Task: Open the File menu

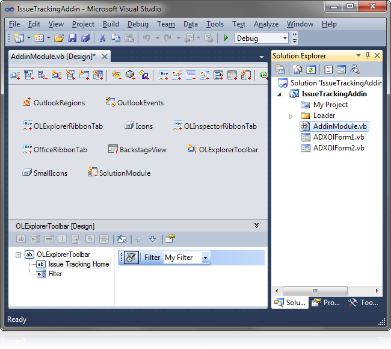Action: [x=14, y=24]
